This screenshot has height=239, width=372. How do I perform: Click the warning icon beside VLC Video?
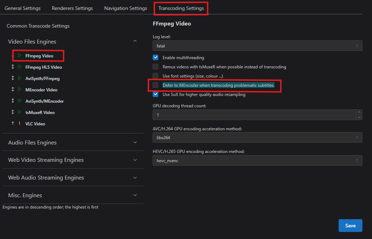coord(20,124)
